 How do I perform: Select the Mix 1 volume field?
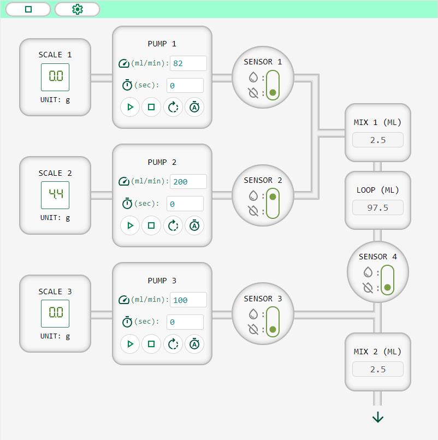(x=378, y=140)
